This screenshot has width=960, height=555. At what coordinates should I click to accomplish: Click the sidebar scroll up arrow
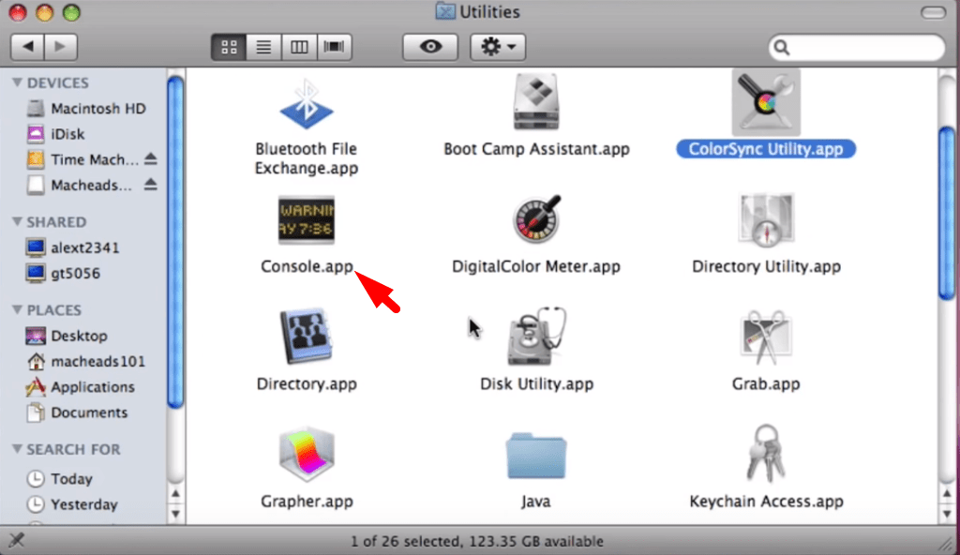pyautogui.click(x=175, y=494)
